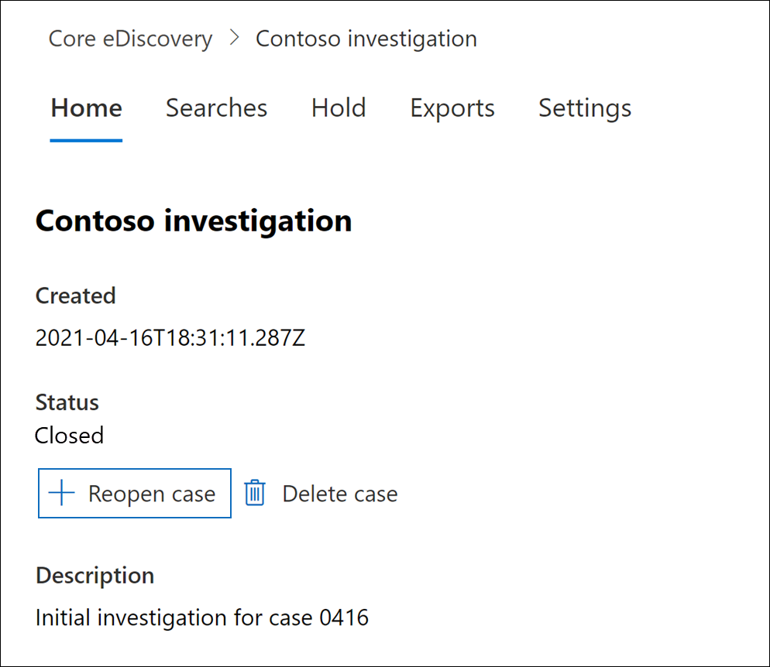Select the Settings tab
Image resolution: width=770 pixels, height=667 pixels.
click(x=585, y=108)
